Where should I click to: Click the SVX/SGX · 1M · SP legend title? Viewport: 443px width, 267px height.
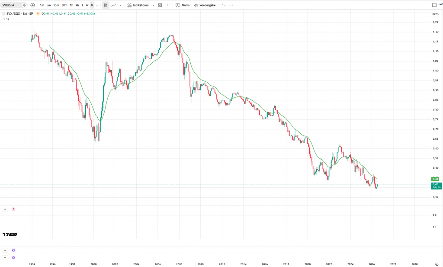point(19,13)
